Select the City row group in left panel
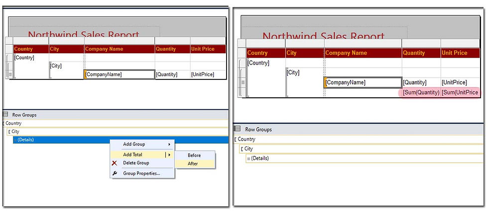This screenshot has width=488, height=212. click(x=118, y=132)
